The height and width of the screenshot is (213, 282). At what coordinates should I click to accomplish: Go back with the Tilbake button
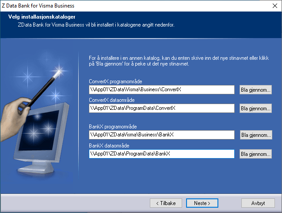pos(166,203)
